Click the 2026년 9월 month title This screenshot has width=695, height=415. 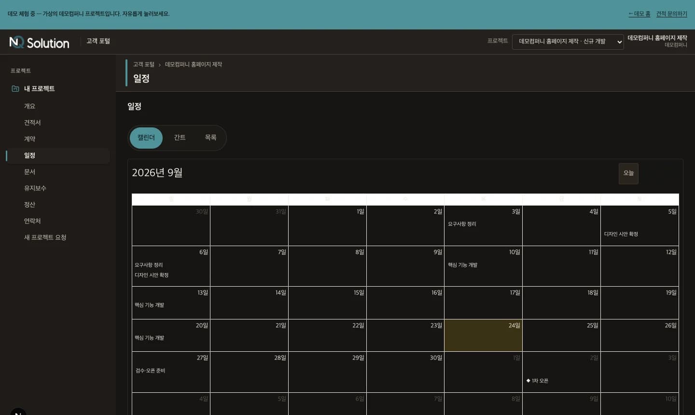157,173
